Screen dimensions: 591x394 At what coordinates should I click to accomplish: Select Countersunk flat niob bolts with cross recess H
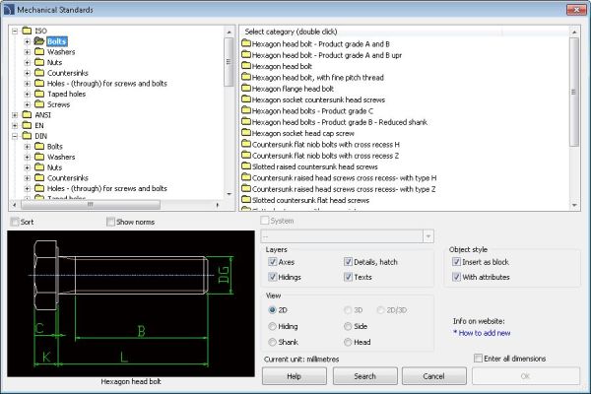coord(326,144)
